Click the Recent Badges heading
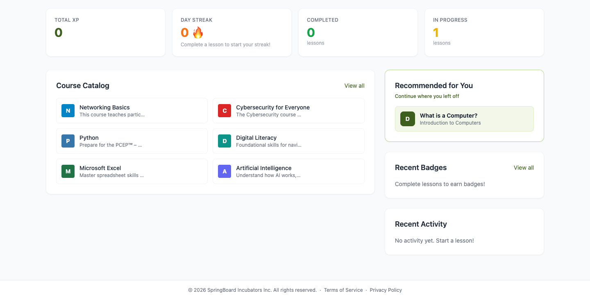Image resolution: width=590 pixels, height=300 pixels. pos(421,168)
